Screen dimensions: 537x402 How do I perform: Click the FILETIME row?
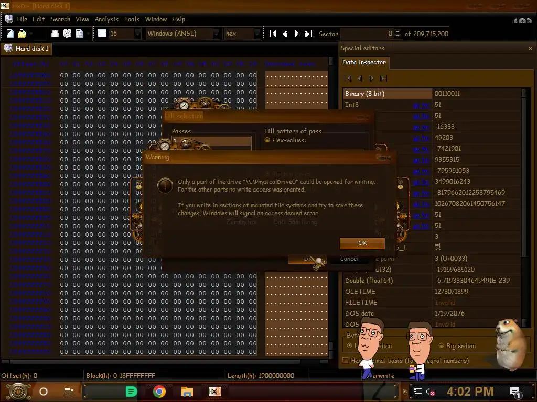point(432,303)
